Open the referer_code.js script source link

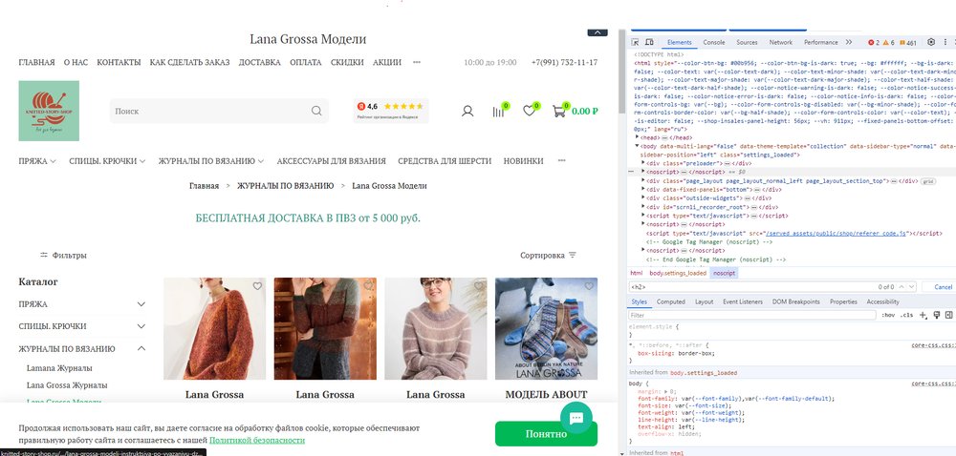836,233
